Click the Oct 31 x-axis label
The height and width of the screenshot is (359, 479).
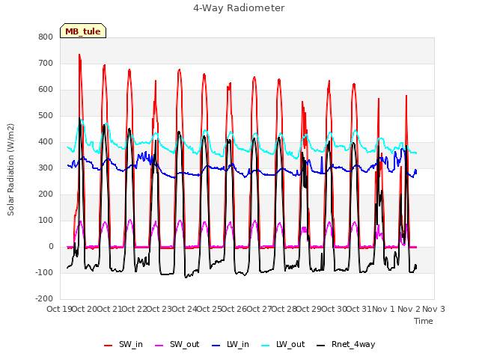click(x=359, y=309)
